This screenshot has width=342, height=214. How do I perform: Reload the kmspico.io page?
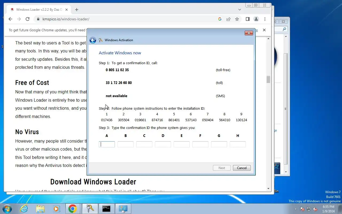coord(28,19)
